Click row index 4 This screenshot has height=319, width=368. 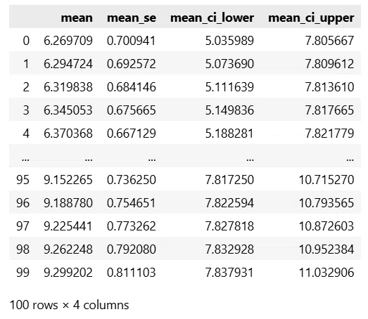tap(26, 134)
